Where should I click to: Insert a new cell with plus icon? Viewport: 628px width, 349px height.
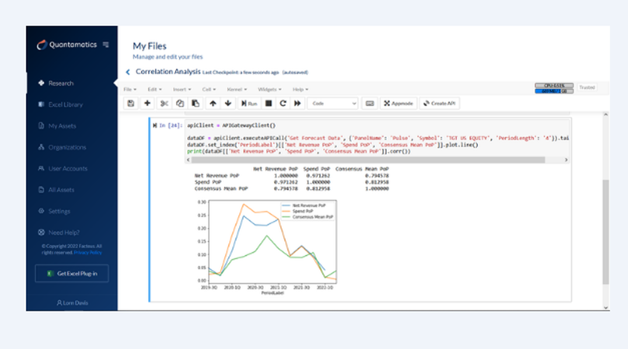click(x=148, y=104)
